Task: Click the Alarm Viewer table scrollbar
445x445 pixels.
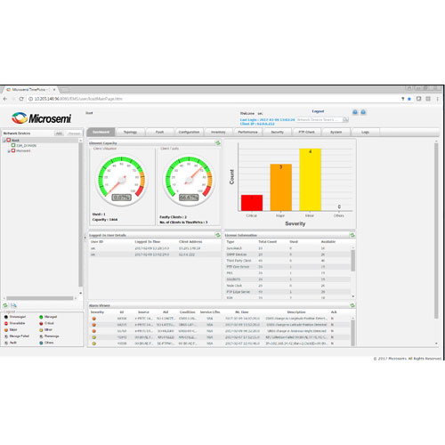Action: pos(352,333)
